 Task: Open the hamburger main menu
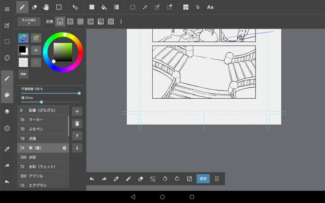7,9
